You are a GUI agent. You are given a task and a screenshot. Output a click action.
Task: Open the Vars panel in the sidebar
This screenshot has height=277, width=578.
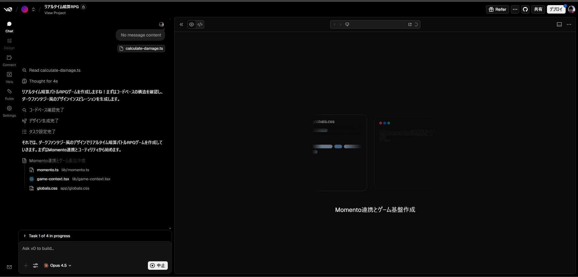pos(9,77)
